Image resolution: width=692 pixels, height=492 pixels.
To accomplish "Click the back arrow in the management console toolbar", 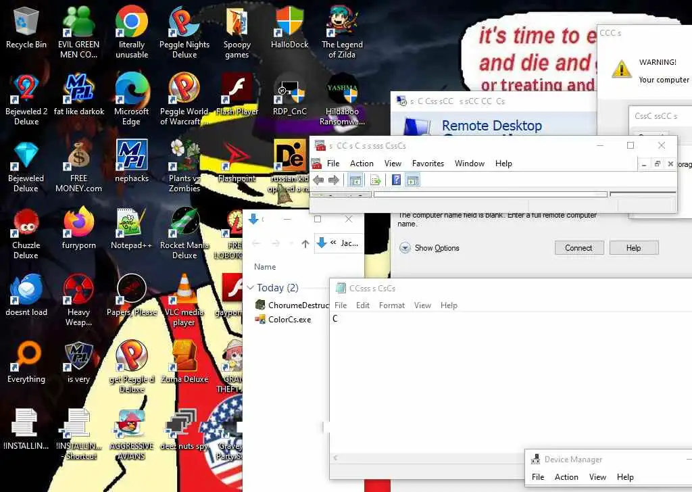I will (318, 180).
